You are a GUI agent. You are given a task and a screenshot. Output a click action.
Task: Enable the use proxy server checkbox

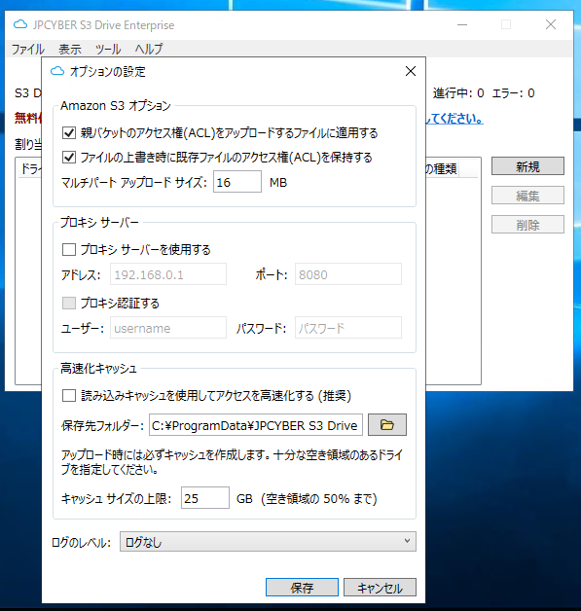pos(69,249)
